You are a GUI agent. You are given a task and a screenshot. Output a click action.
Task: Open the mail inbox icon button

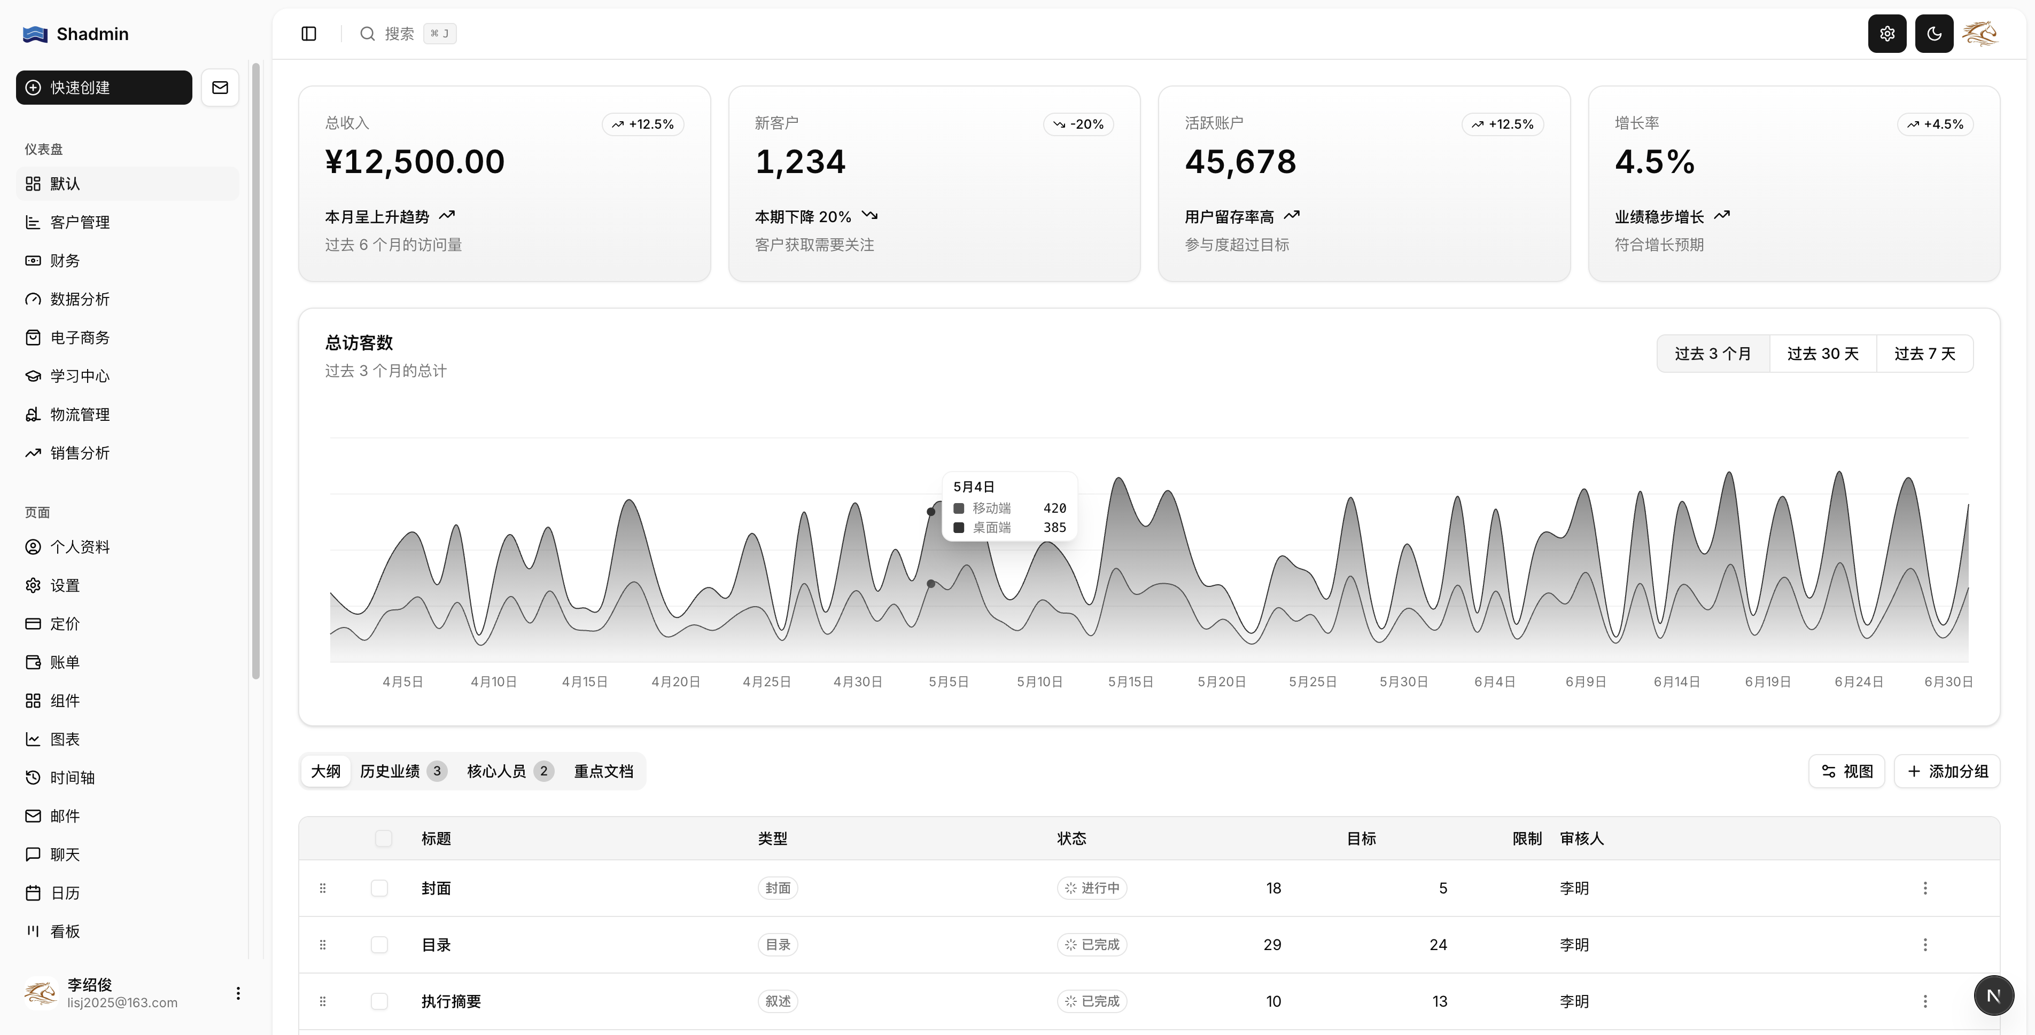(220, 88)
